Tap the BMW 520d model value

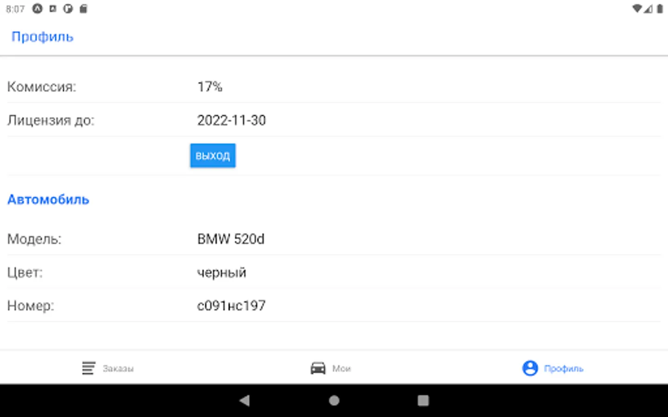(x=231, y=239)
